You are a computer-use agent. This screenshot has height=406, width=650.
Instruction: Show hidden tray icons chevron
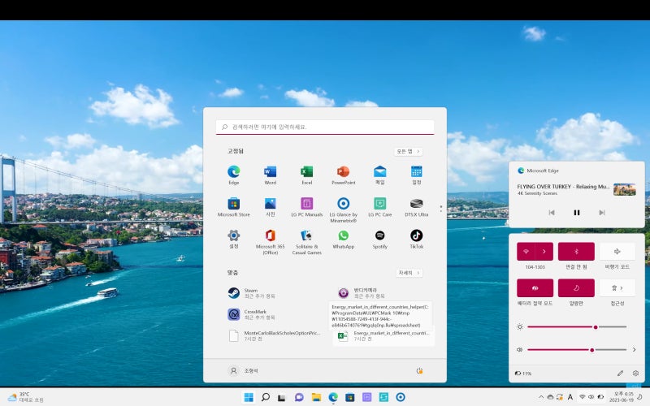tap(541, 397)
